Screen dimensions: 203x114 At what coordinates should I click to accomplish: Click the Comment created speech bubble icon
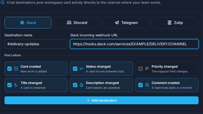tap(147, 85)
